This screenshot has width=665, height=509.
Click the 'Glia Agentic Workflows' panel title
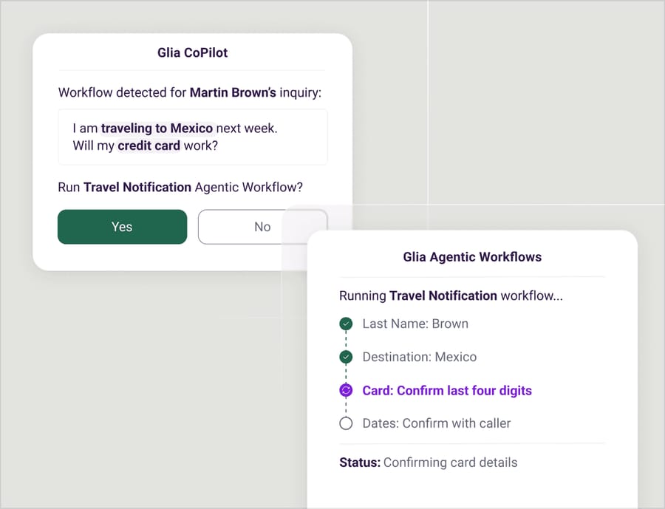tap(472, 257)
